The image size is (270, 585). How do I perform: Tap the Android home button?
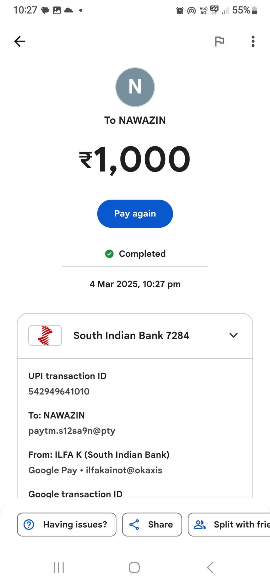click(x=134, y=567)
